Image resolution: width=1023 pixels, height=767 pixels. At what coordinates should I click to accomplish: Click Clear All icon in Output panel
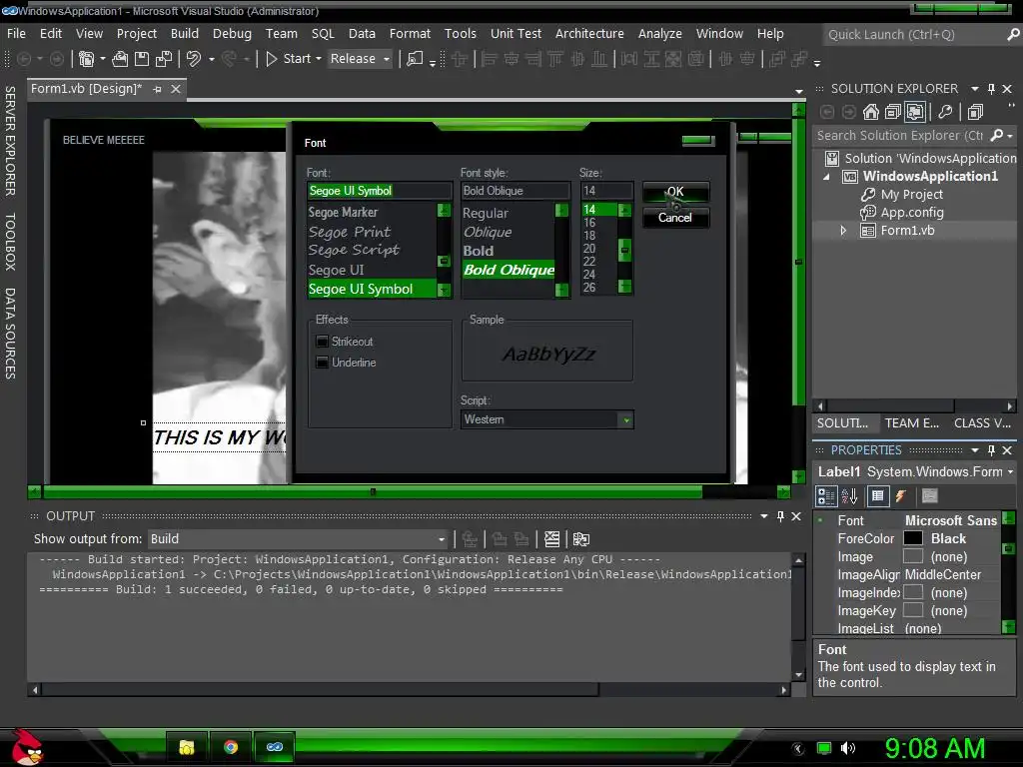coord(551,539)
